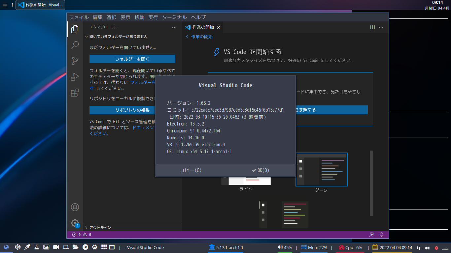Viewport: 451px width, 253px height.
Task: Open editor more actions ellipsis
Action: click(x=381, y=27)
